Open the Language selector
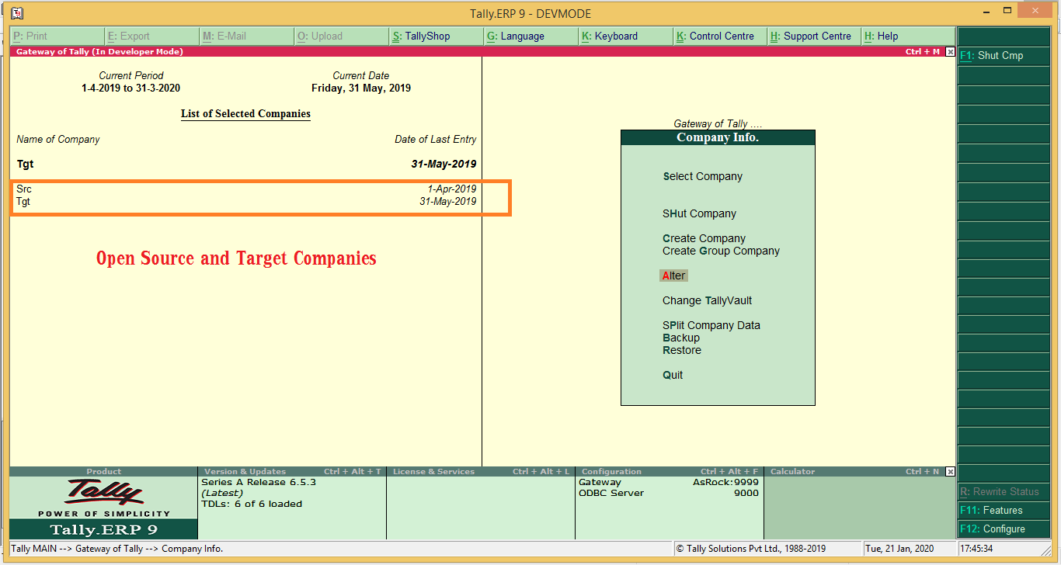Viewport: 1061px width, 565px height. [530, 36]
